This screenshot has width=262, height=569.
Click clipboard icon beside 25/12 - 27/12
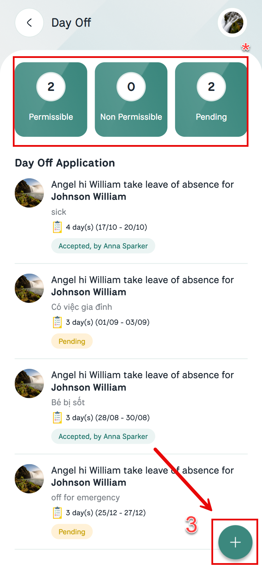tap(57, 512)
